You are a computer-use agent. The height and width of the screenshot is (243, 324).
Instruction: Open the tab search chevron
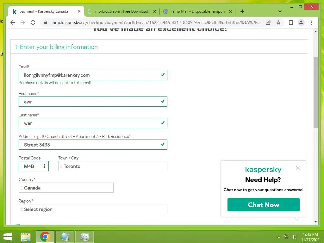[280, 11]
